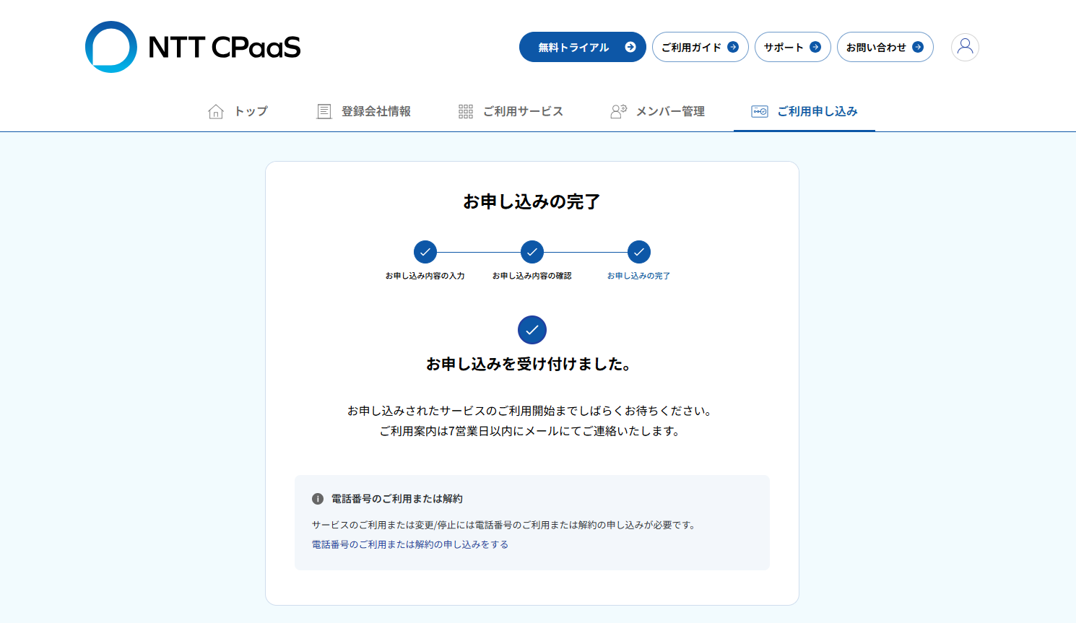The width and height of the screenshot is (1076, 623).
Task: Open the ご利用サービス tab
Action: (x=511, y=111)
